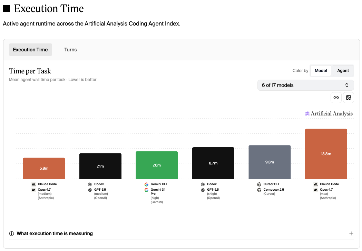
Task: Select the 13.8m Opus 4.7 max bar
Action: pyautogui.click(x=326, y=154)
